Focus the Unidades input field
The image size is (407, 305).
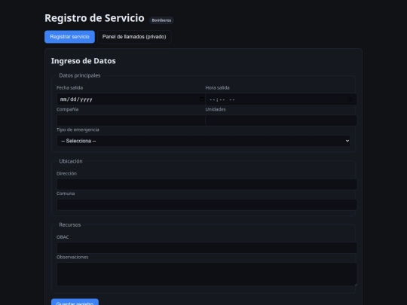(281, 120)
